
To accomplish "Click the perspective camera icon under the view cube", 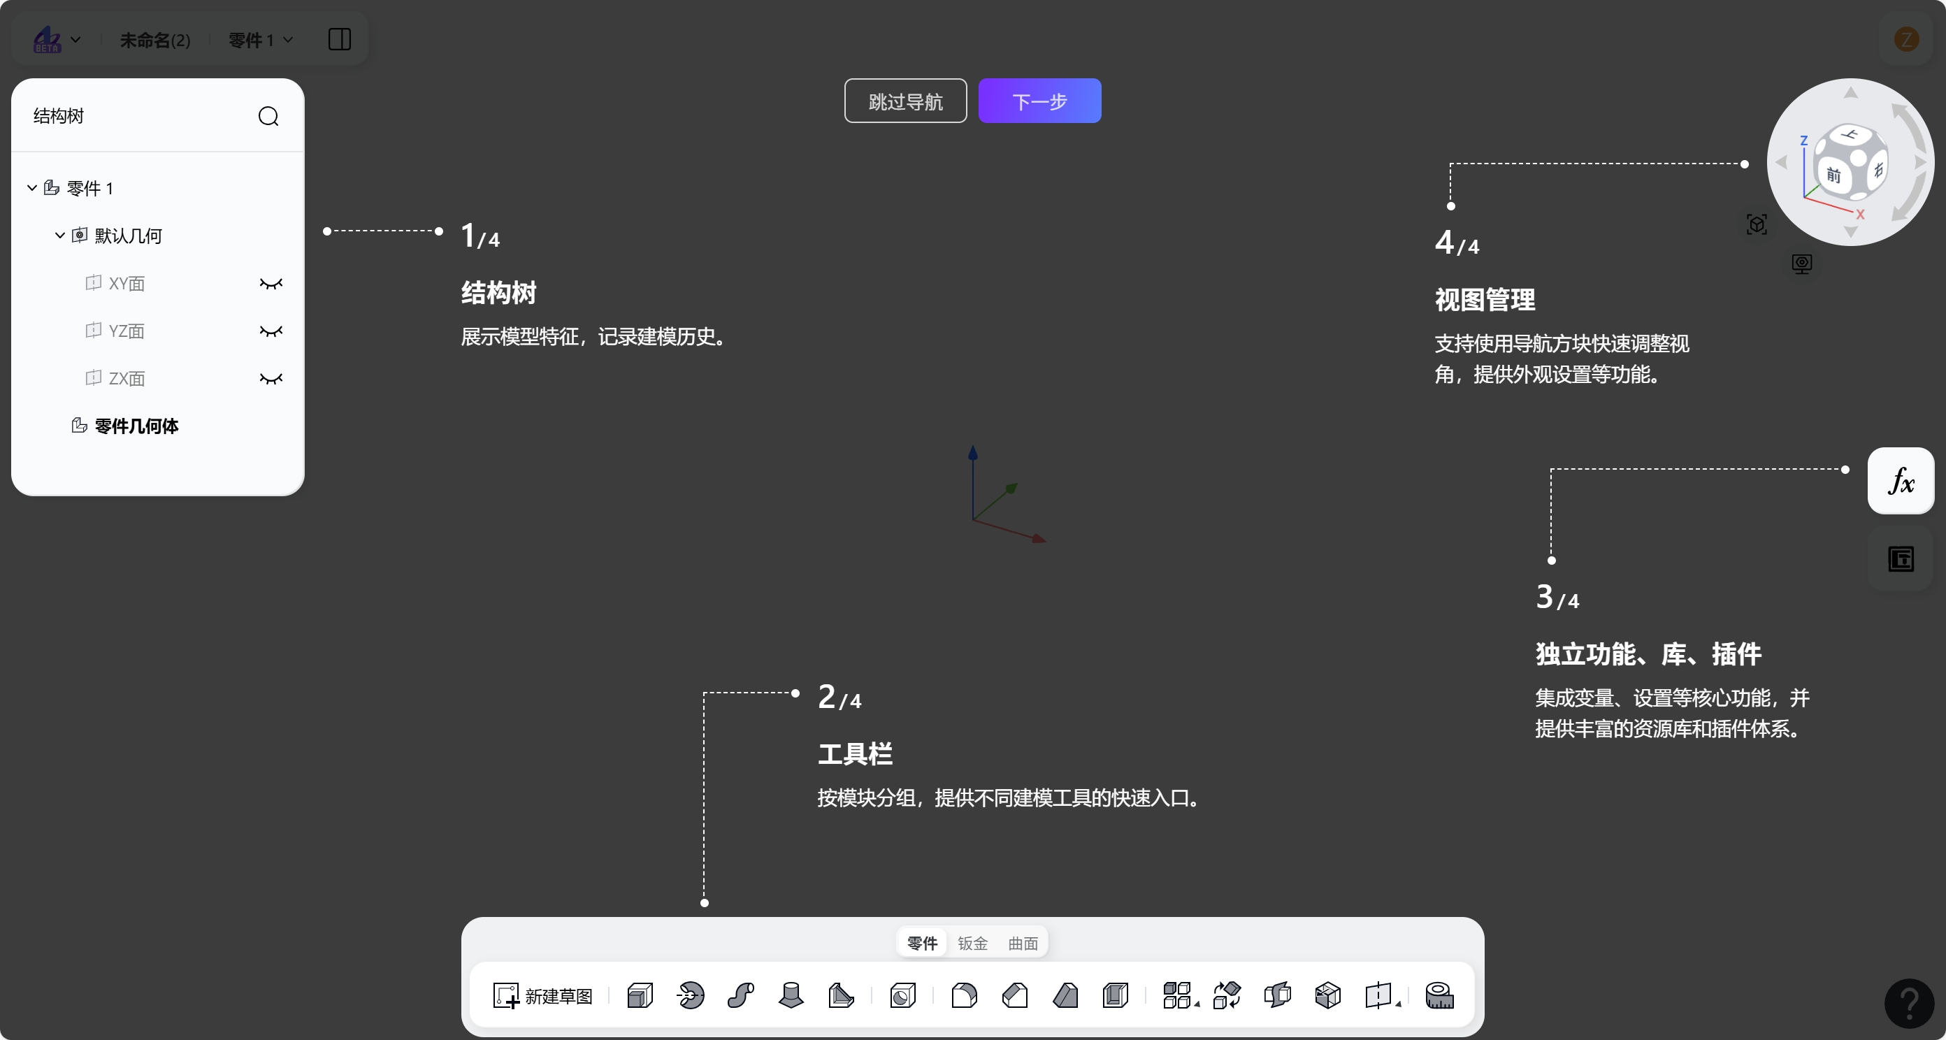I will click(x=1803, y=263).
